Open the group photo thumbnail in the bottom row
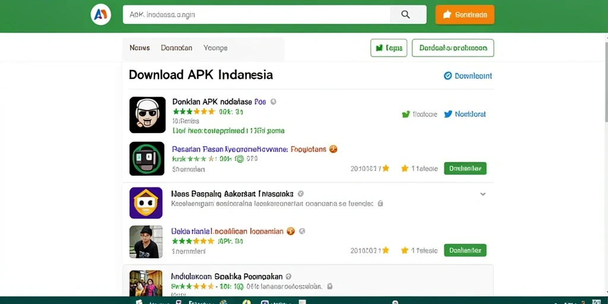Screen dimensions: 608x304 point(146,283)
